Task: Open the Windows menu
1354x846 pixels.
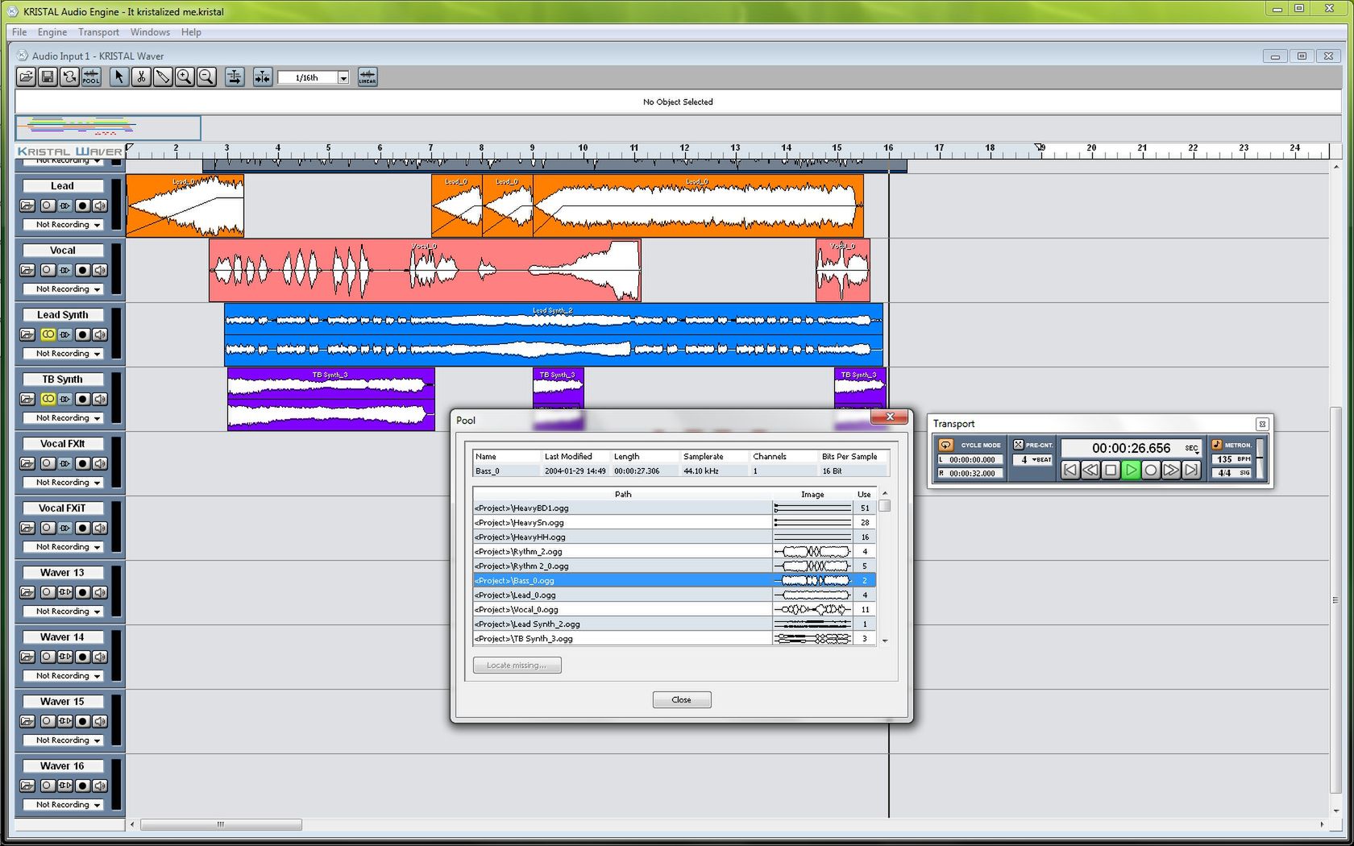Action: click(x=150, y=32)
